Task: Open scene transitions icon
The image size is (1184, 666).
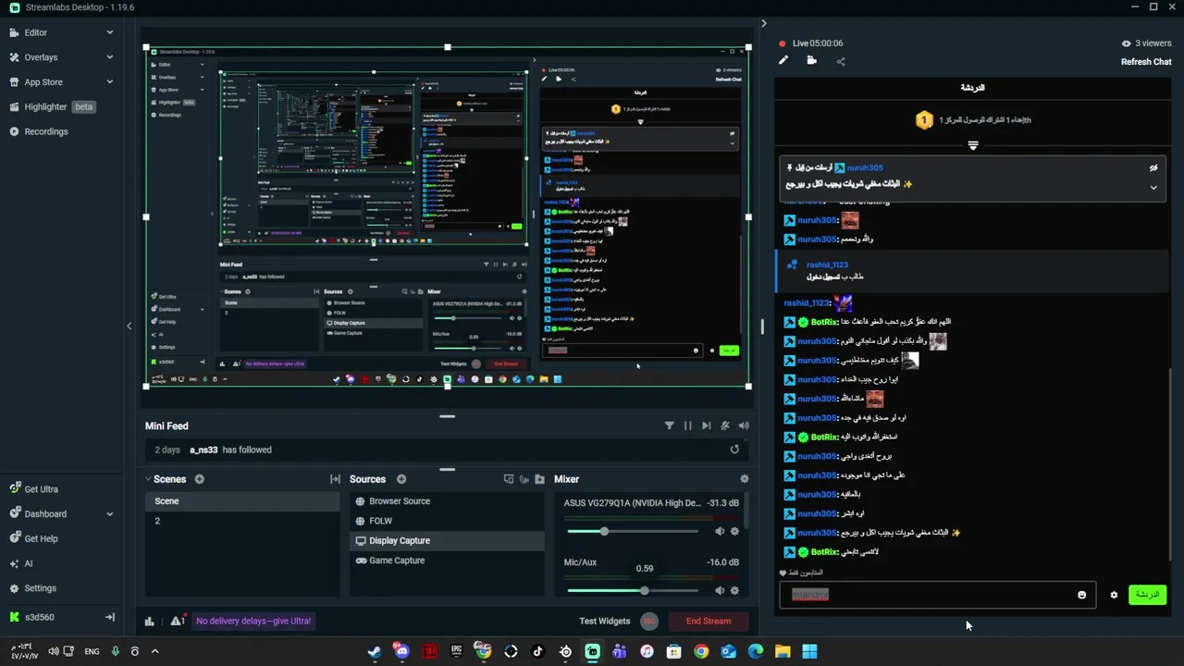Action: (x=335, y=479)
